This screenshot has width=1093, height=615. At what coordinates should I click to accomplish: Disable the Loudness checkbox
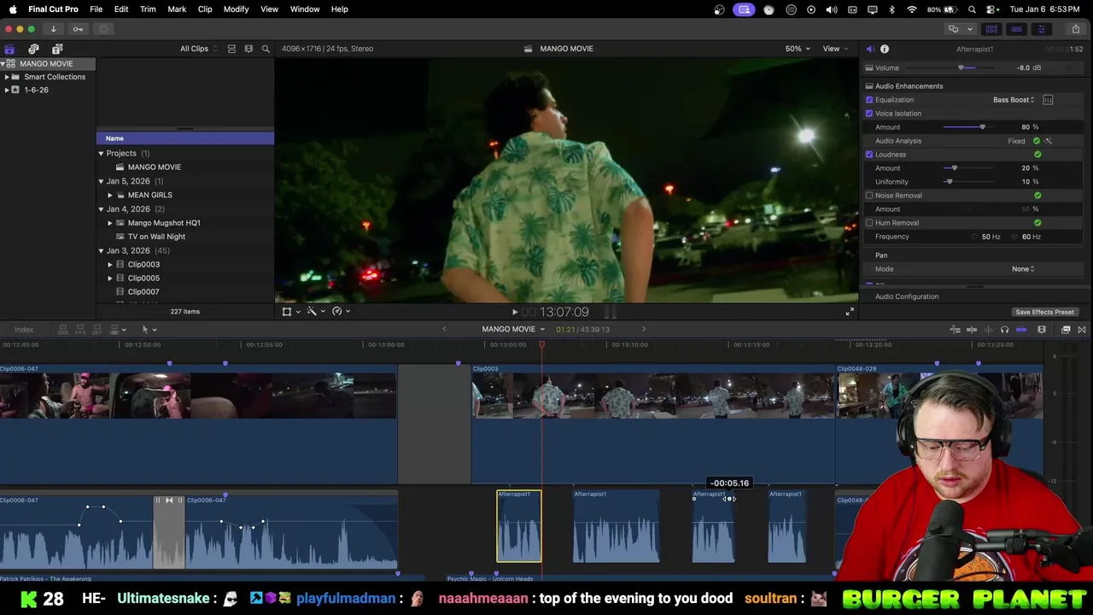point(869,155)
